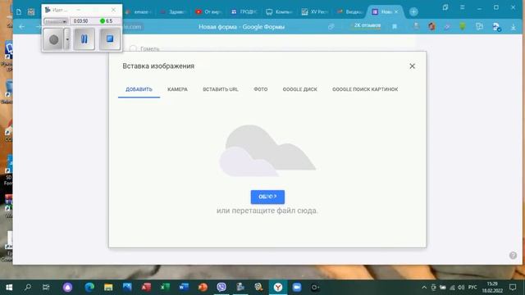Switch to the Входящие browser tab

(349, 11)
